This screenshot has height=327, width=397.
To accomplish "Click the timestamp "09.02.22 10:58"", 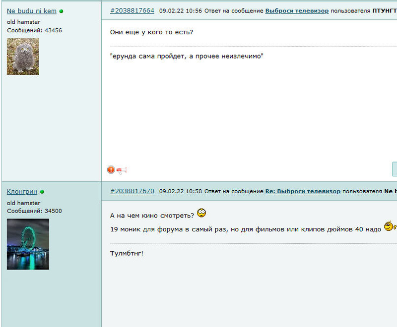I will pyautogui.click(x=181, y=191).
